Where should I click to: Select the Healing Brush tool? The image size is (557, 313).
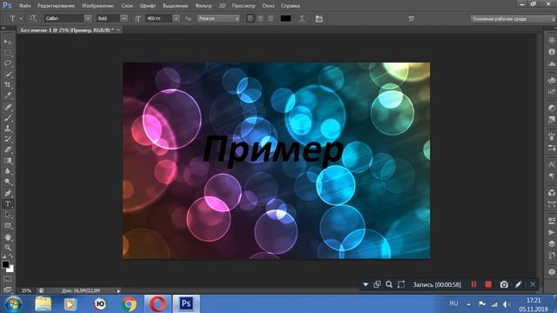8,107
